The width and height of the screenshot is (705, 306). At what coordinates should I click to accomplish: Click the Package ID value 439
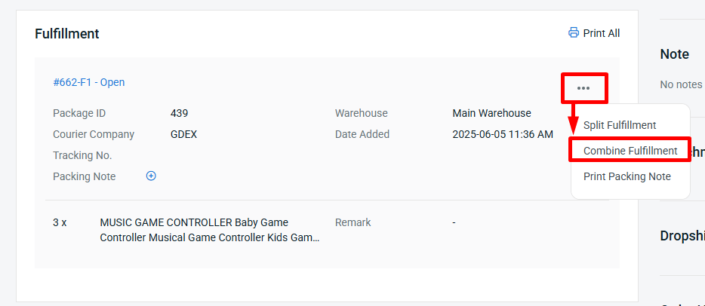tap(179, 113)
